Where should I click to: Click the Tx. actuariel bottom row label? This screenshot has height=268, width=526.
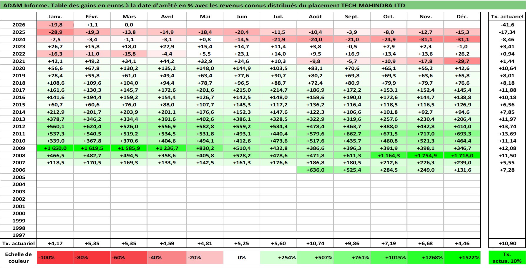[19, 243]
